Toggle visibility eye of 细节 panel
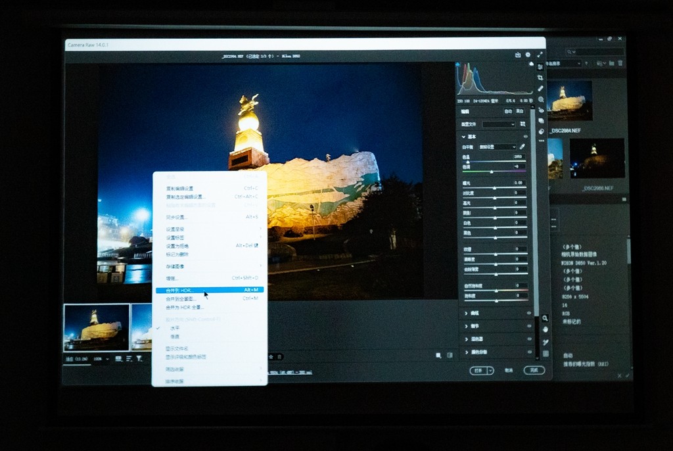The height and width of the screenshot is (451, 673). coord(528,326)
